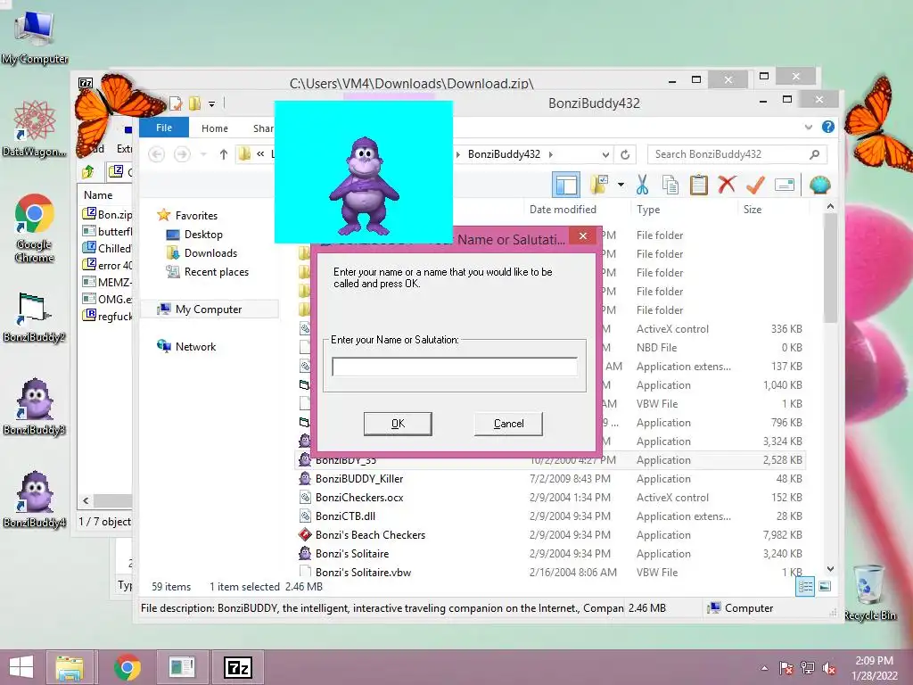This screenshot has width=913, height=685.
Task: Click the file list vertical scrollbar thumb
Action: (x=830, y=268)
